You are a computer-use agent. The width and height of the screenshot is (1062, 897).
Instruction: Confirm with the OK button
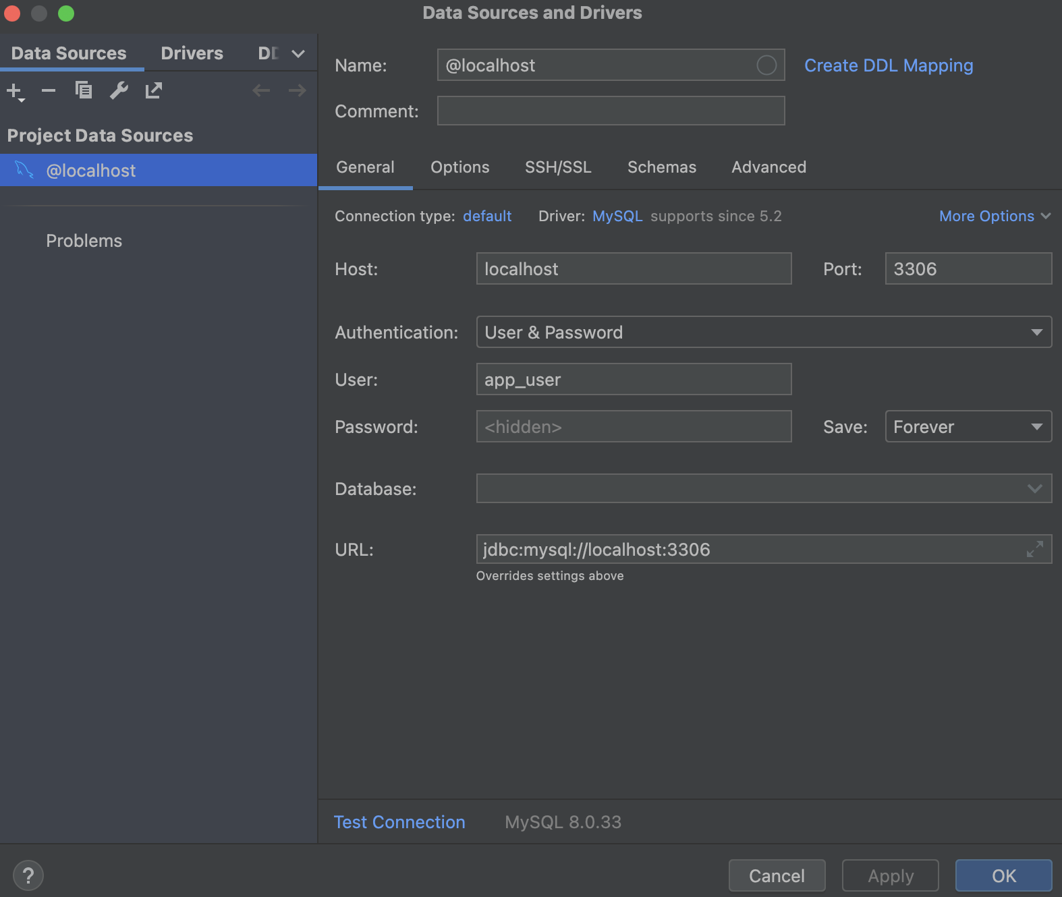pos(1003,875)
